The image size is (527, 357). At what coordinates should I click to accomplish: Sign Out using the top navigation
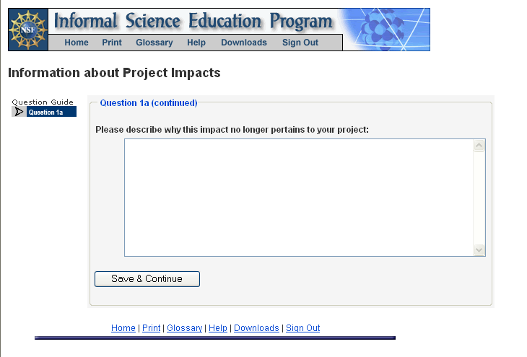tap(300, 43)
